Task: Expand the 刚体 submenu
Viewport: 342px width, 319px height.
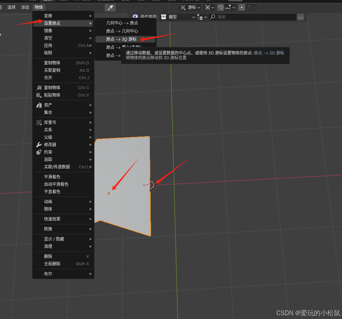Action: point(63,209)
